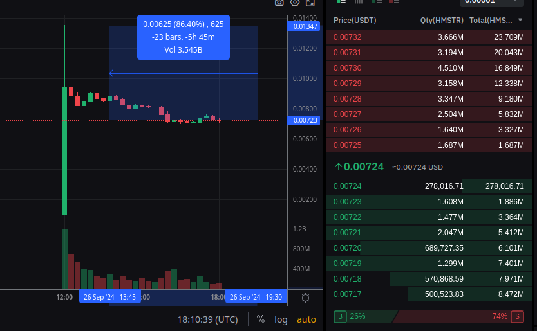Select the Price(USDT) column header

coord(355,20)
